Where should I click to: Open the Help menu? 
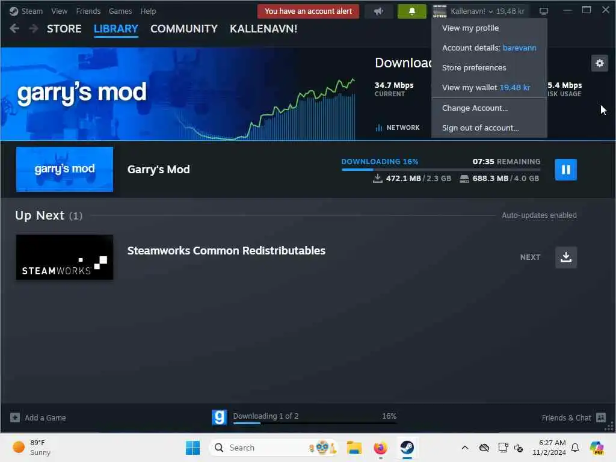(148, 11)
